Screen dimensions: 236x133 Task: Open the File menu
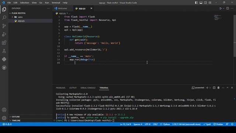click(9, 3)
